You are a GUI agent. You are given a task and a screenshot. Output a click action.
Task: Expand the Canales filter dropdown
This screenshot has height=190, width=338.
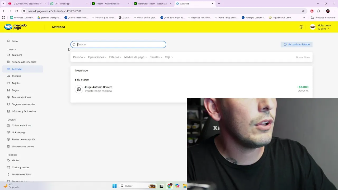156,57
